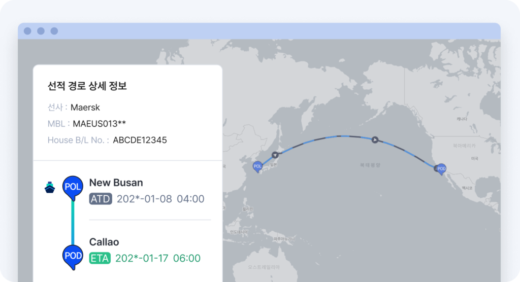
Task: Click the ship icon beside New Busan
Action: pos(50,187)
